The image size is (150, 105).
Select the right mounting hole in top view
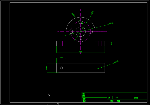coord(100,68)
